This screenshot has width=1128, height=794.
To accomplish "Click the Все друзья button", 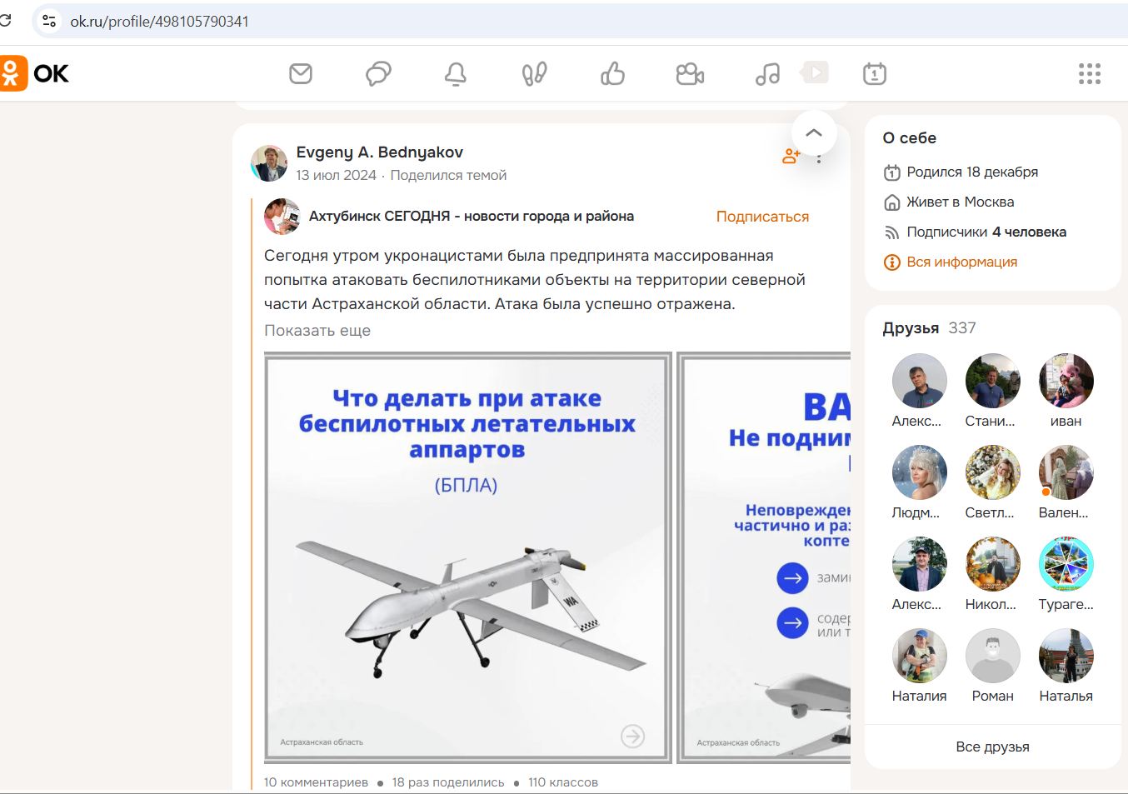I will click(x=991, y=747).
